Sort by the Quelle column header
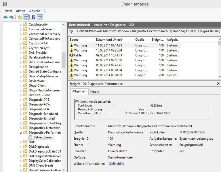The image size is (221, 172). pyautogui.click(x=141, y=40)
